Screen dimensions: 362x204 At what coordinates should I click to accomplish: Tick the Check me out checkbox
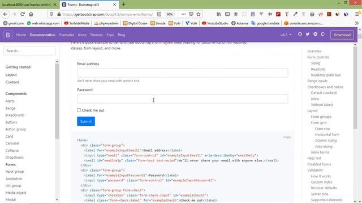pyautogui.click(x=79, y=110)
